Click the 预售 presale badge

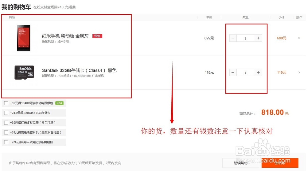97,36
